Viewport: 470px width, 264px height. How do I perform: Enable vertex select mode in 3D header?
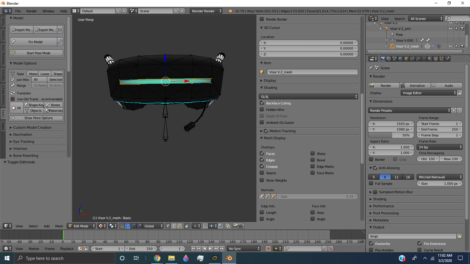coord(168,226)
